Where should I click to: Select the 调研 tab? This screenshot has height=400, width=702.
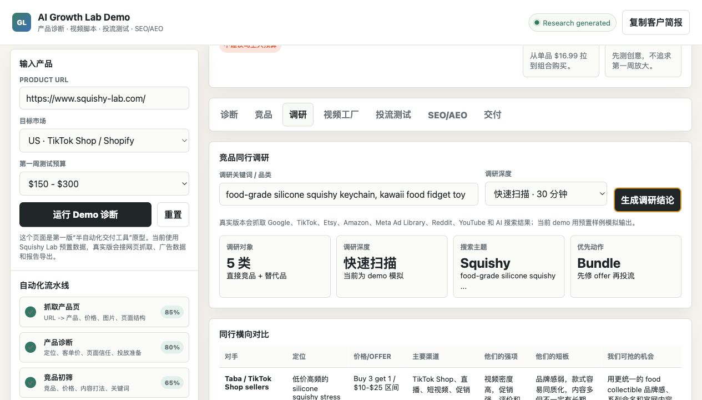tap(298, 114)
